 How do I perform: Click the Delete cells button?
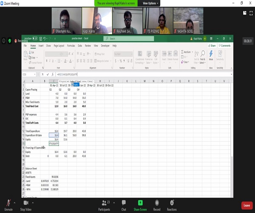pyautogui.click(x=170, y=56)
